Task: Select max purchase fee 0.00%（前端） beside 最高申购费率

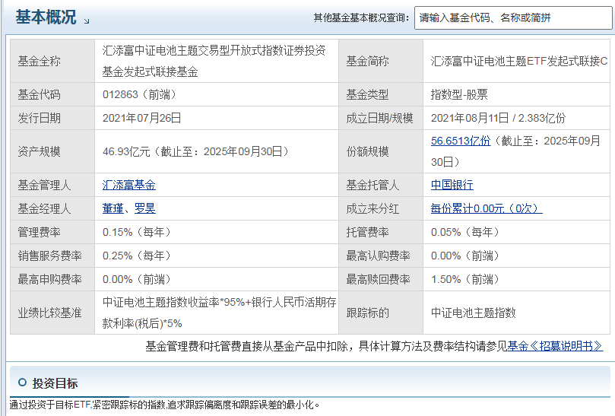Action: click(x=137, y=279)
